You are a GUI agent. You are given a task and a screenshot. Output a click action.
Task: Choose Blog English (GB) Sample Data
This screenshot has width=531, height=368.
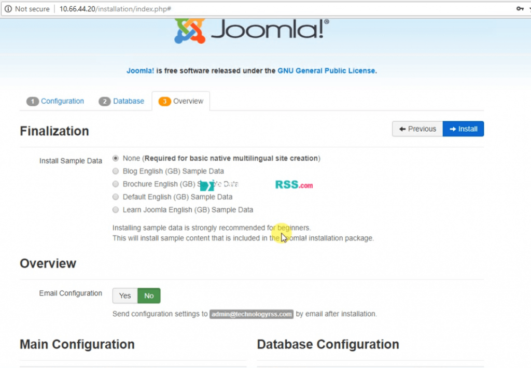pyautogui.click(x=116, y=171)
